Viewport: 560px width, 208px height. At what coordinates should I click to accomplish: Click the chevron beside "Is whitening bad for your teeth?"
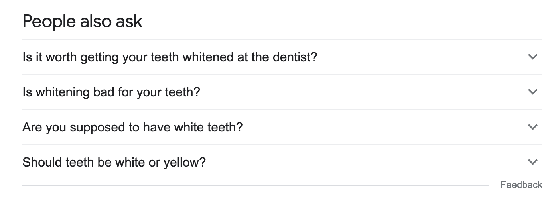[532, 92]
